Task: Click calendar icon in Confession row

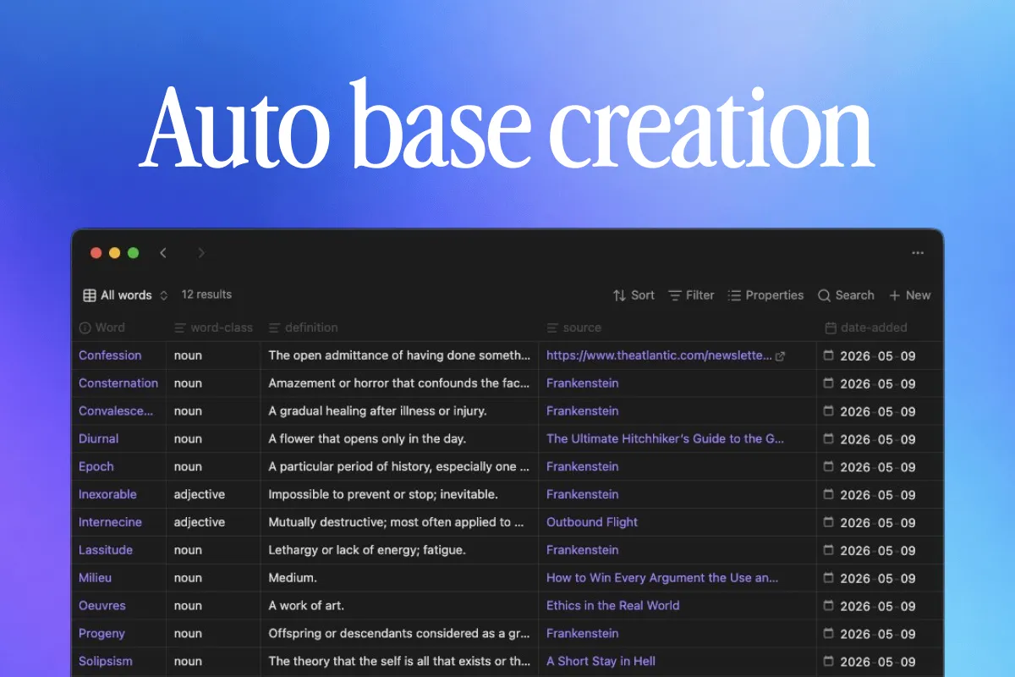Action: 829,355
